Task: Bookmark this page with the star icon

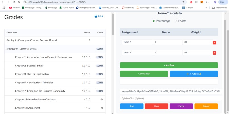Action: pyautogui.click(x=184, y=2)
